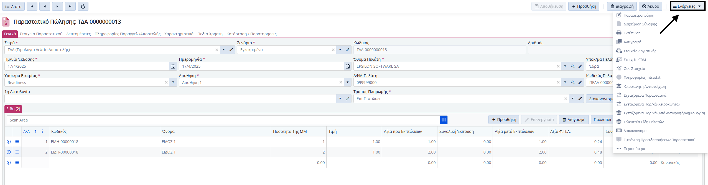
Task: Search customer using Όνομα Πελάτη magnifier
Action: click(x=572, y=66)
